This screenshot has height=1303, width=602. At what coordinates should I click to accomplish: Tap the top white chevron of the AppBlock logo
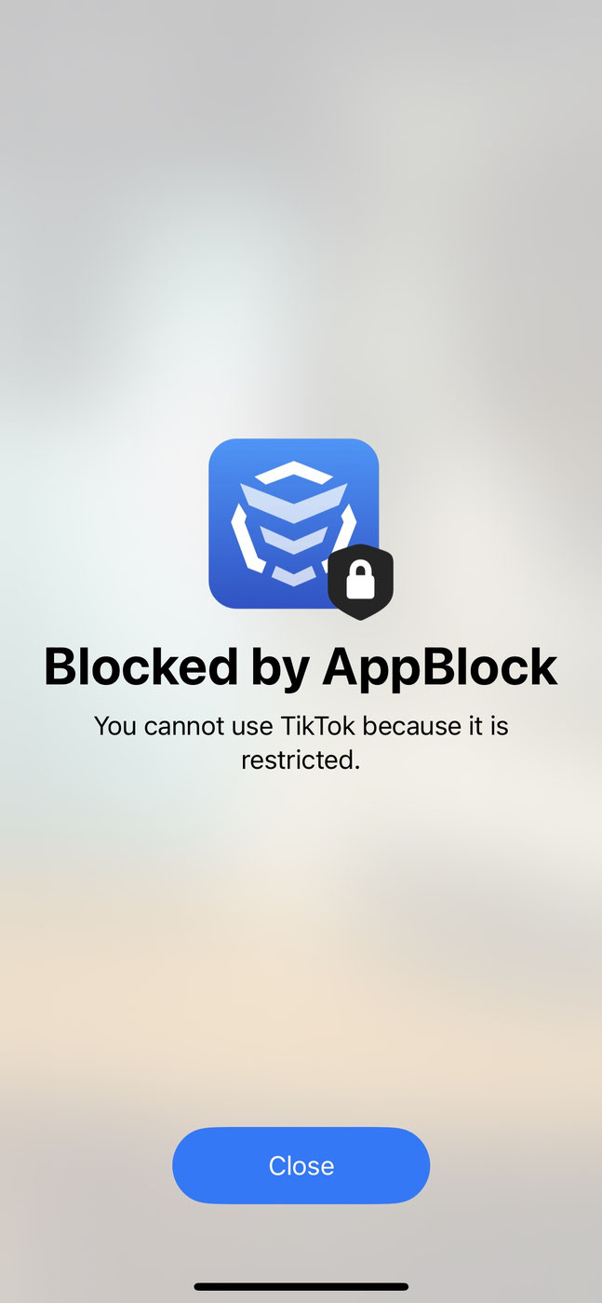293,473
